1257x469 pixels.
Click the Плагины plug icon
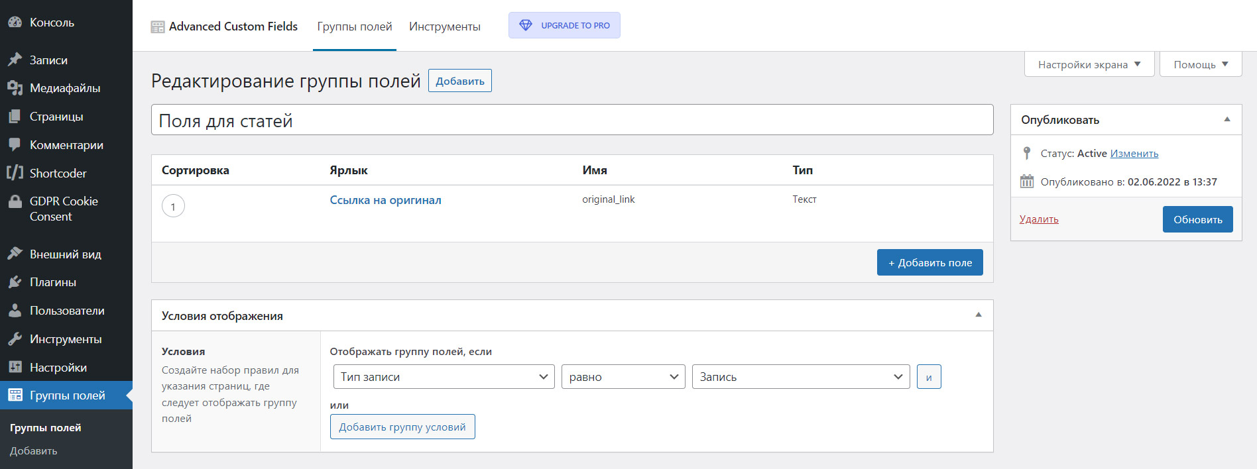point(15,282)
